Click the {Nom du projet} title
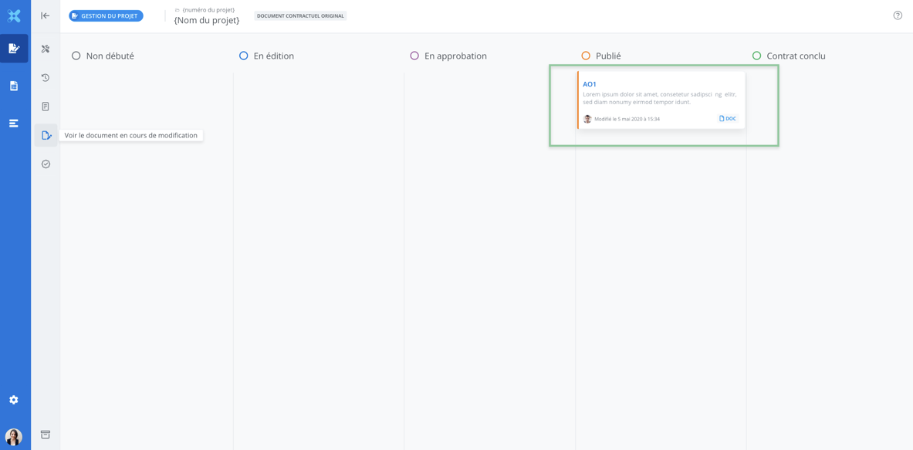 (207, 21)
